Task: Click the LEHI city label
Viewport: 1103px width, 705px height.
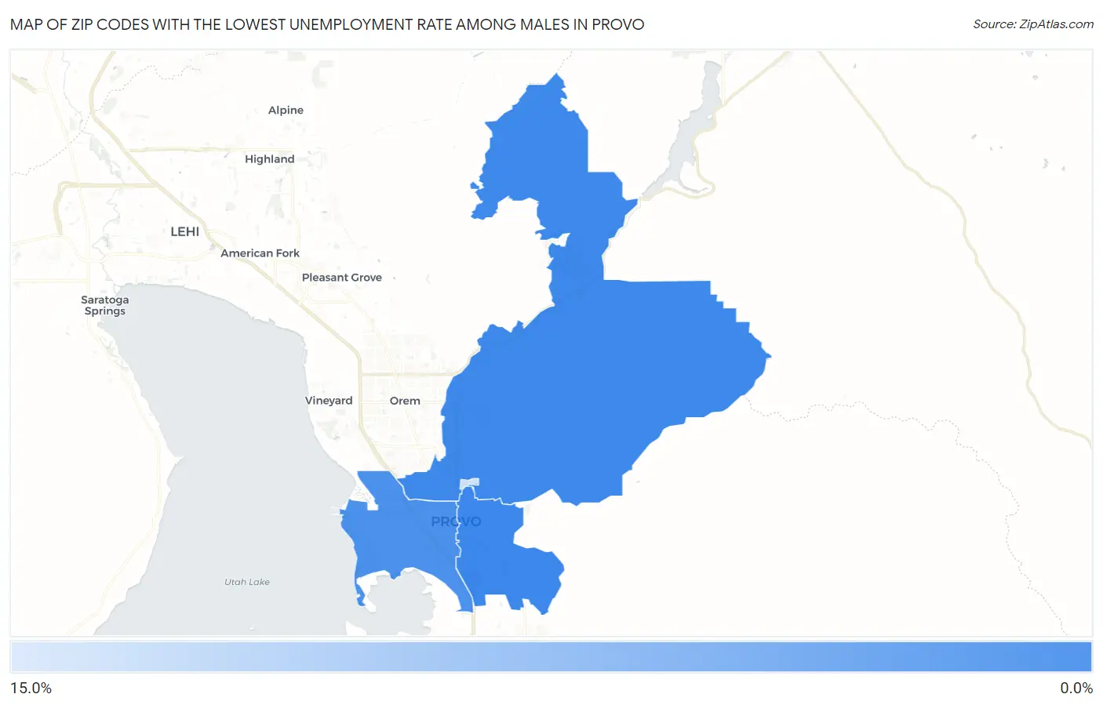Action: point(185,231)
